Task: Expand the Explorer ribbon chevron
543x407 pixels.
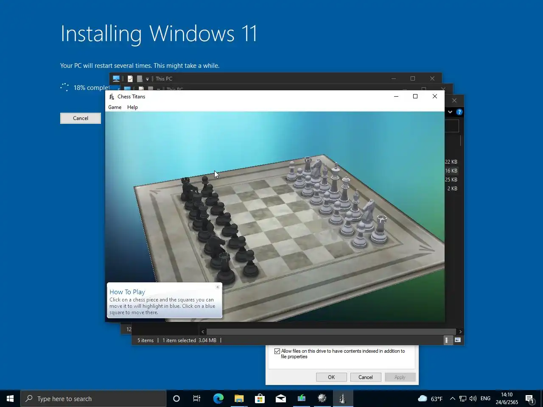Action: pyautogui.click(x=450, y=112)
